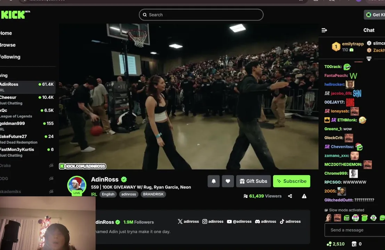This screenshot has width=385, height=250.
Task: Click the BRANDRISK stream tag
Action: [153, 194]
